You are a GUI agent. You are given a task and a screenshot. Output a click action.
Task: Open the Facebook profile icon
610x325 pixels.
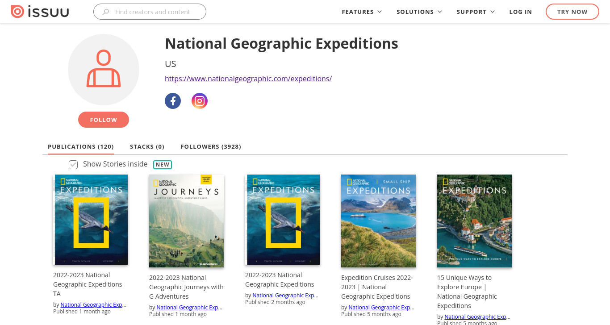(173, 101)
